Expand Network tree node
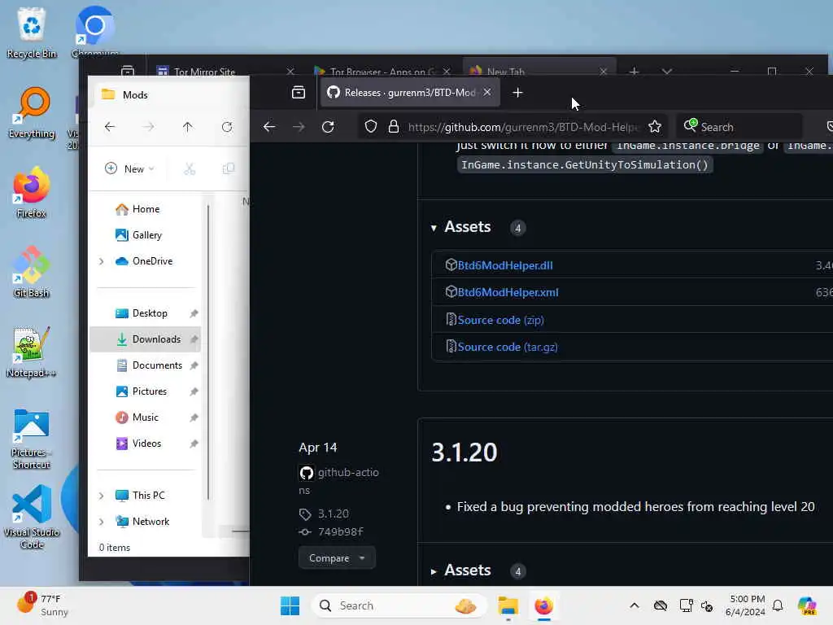This screenshot has width=833, height=625. 101,522
